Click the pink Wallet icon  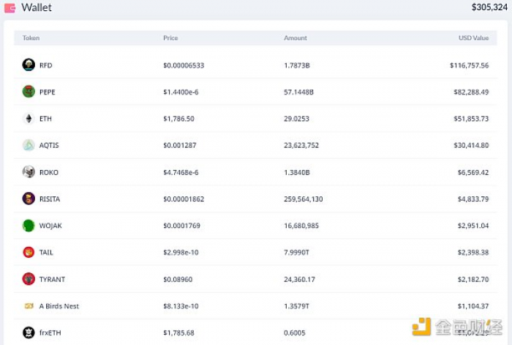click(x=10, y=8)
